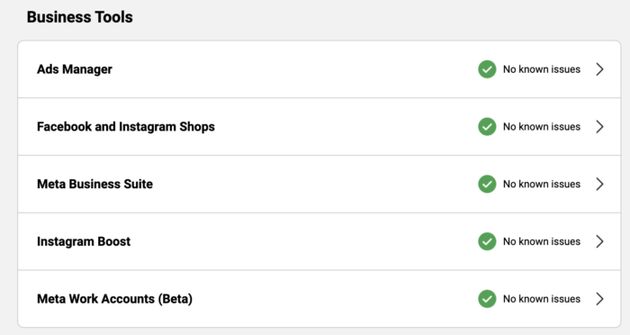Open Instagram Boost details via chevron
Screen dimensions: 630x335
coord(599,241)
